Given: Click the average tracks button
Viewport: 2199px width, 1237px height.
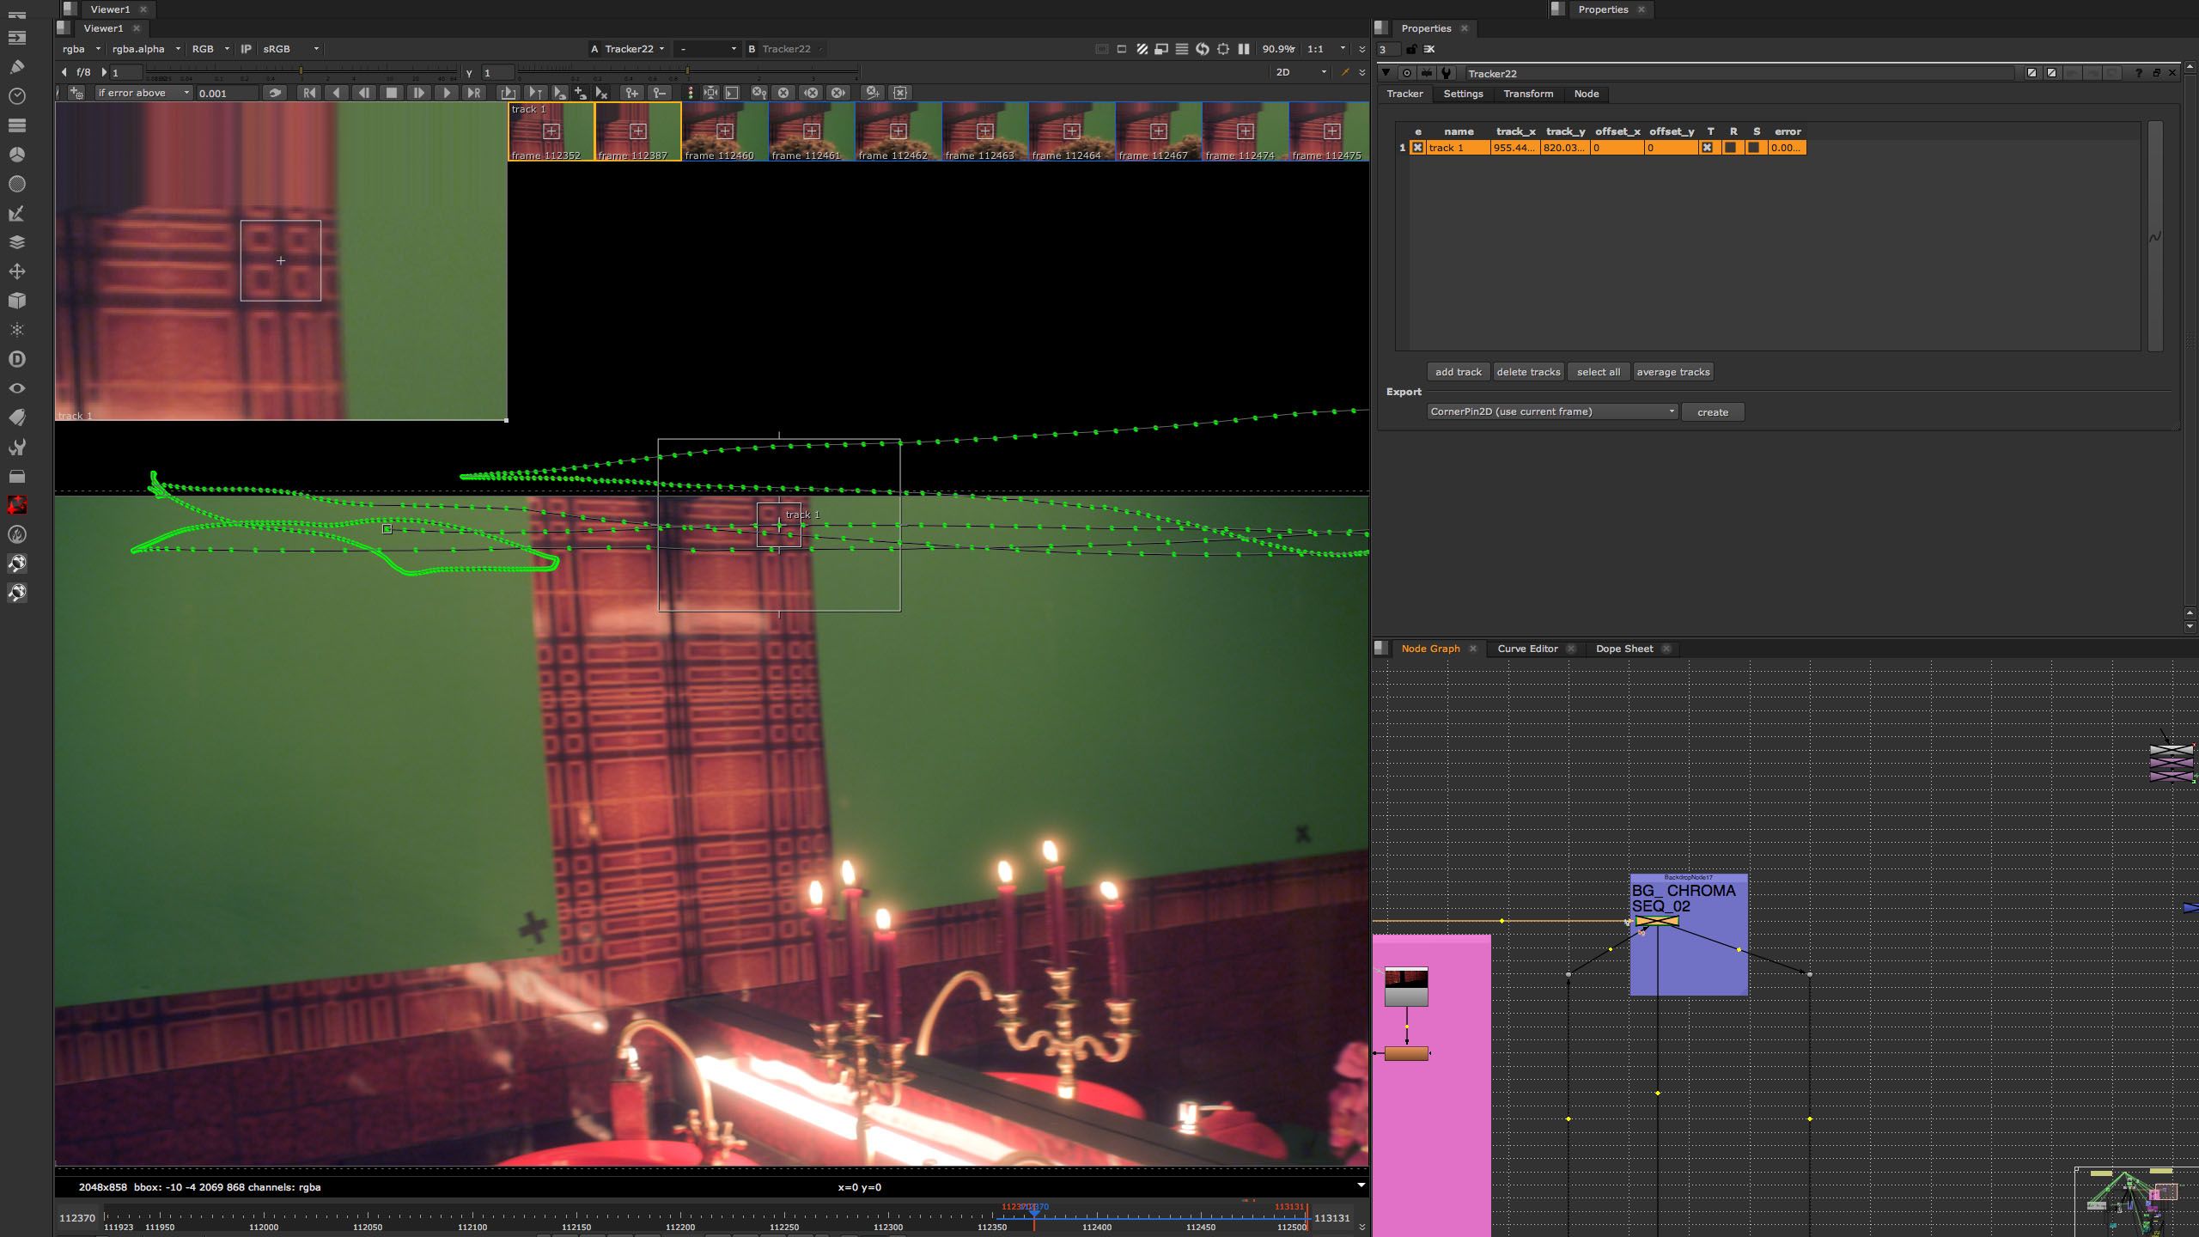Looking at the screenshot, I should (1672, 372).
